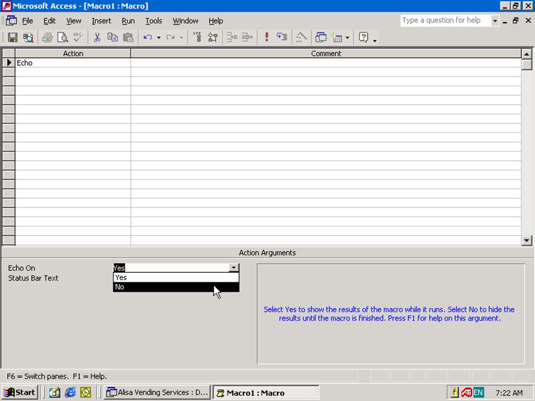Image resolution: width=535 pixels, height=401 pixels.
Task: Cut selection with scissors icon
Action: click(97, 37)
